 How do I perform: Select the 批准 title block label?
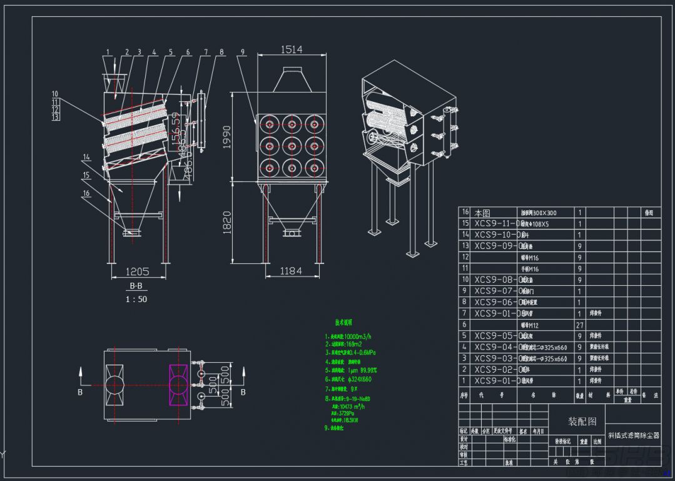pyautogui.click(x=509, y=462)
